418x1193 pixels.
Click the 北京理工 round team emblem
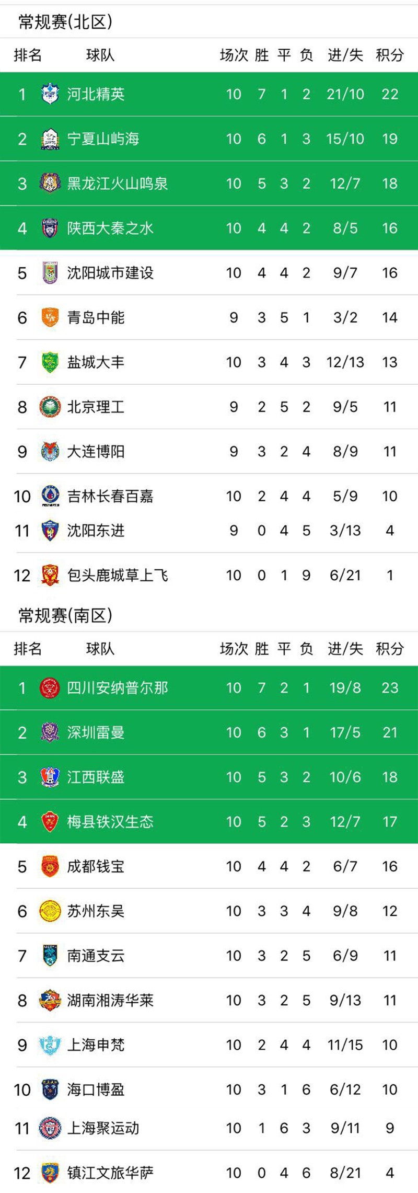tap(50, 407)
